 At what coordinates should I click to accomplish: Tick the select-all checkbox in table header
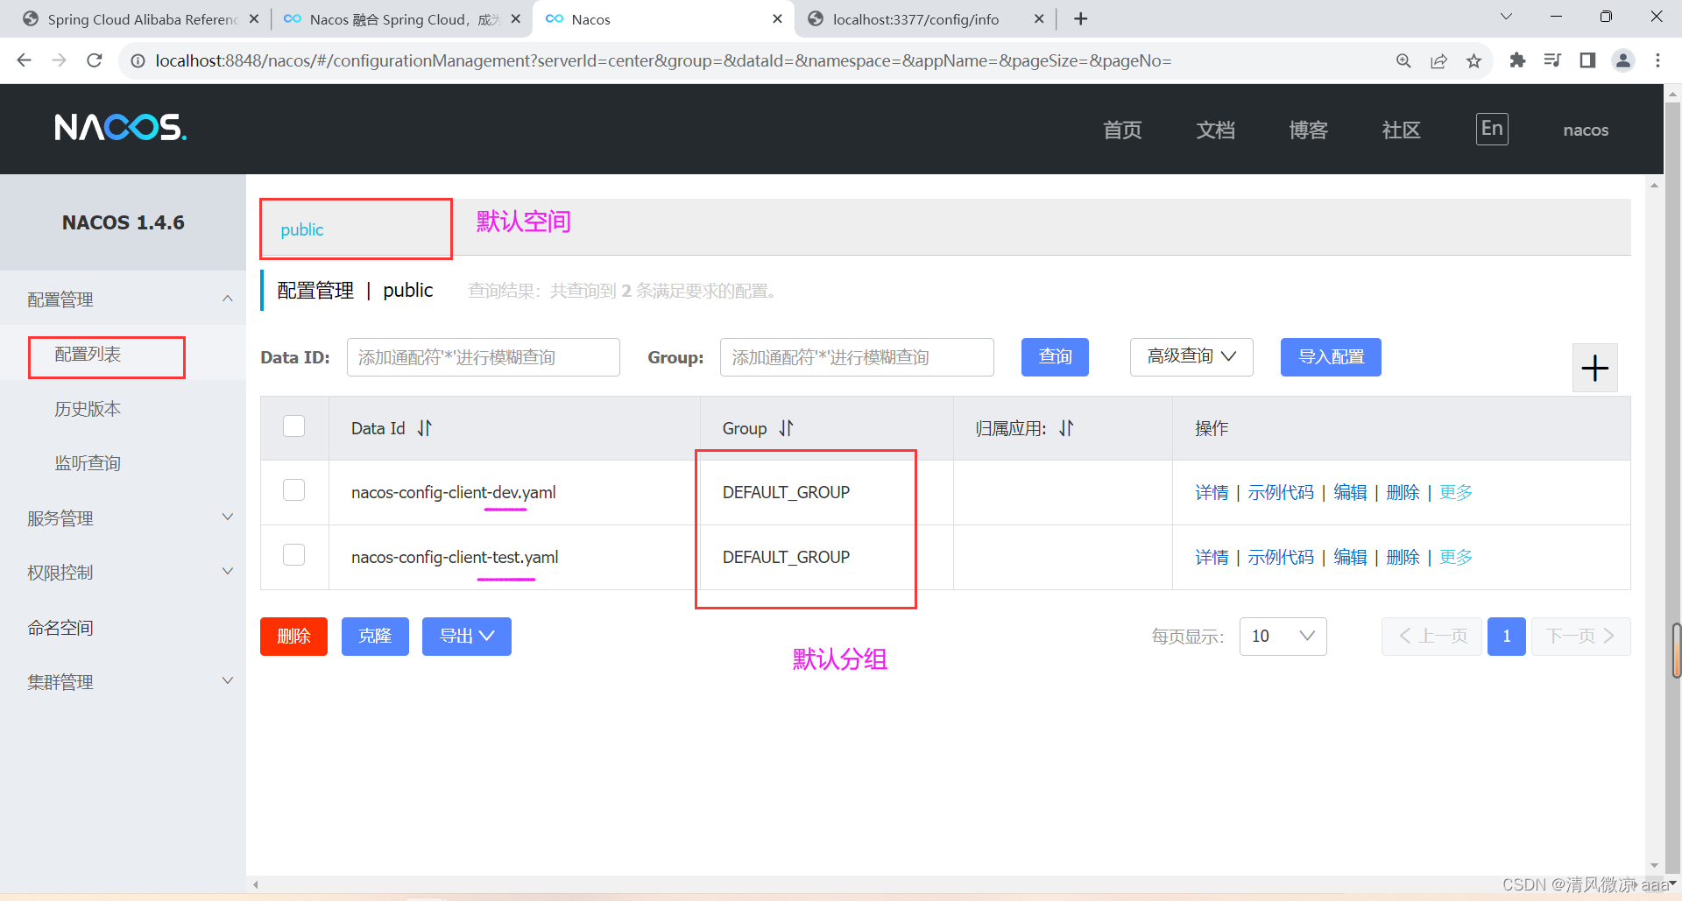[x=294, y=426]
